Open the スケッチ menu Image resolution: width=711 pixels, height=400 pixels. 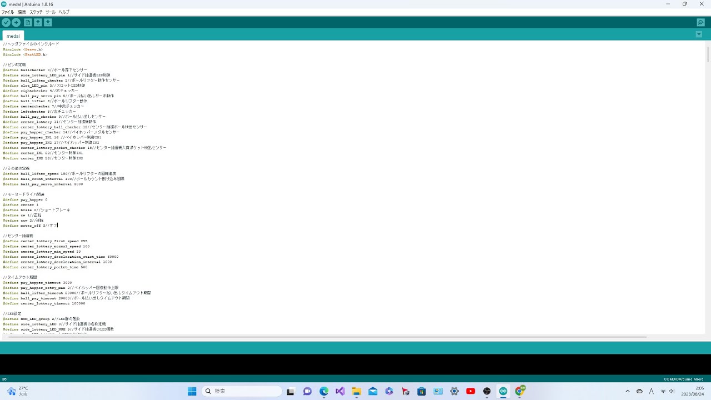(x=36, y=12)
